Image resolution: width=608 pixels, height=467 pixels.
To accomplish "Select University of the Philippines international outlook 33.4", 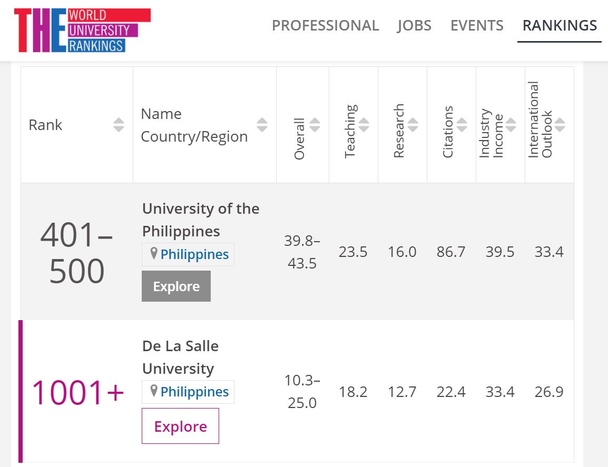I will [x=549, y=252].
